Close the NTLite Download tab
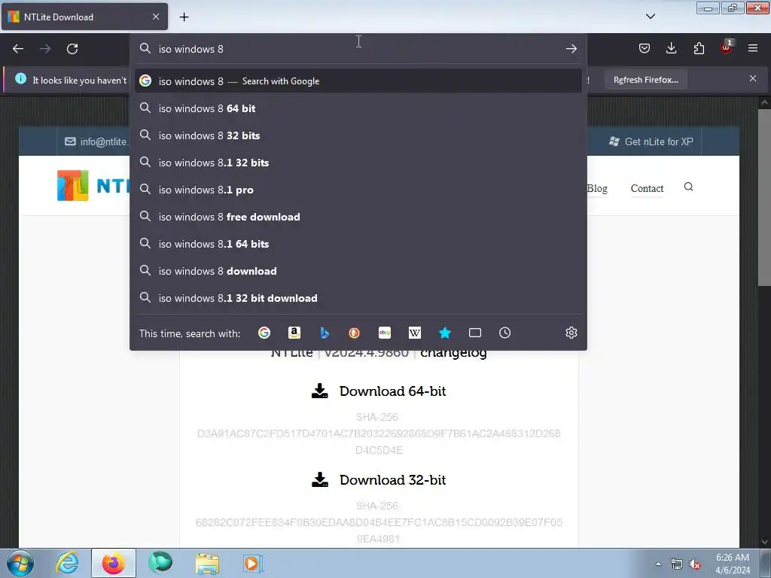Viewport: 771px width, 578px height. (155, 17)
